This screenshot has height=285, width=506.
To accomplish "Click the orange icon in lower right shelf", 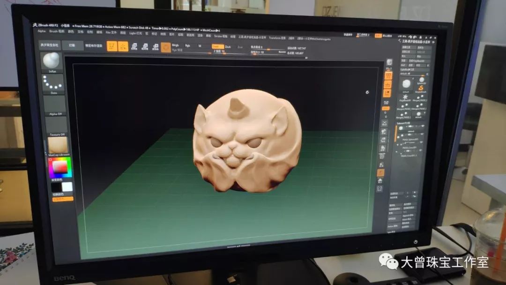I will [x=381, y=173].
